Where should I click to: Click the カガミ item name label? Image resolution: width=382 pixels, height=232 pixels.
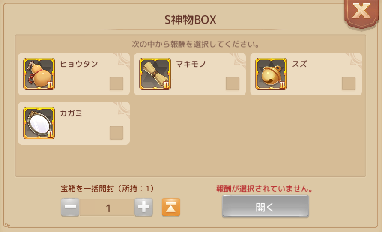pyautogui.click(x=71, y=113)
